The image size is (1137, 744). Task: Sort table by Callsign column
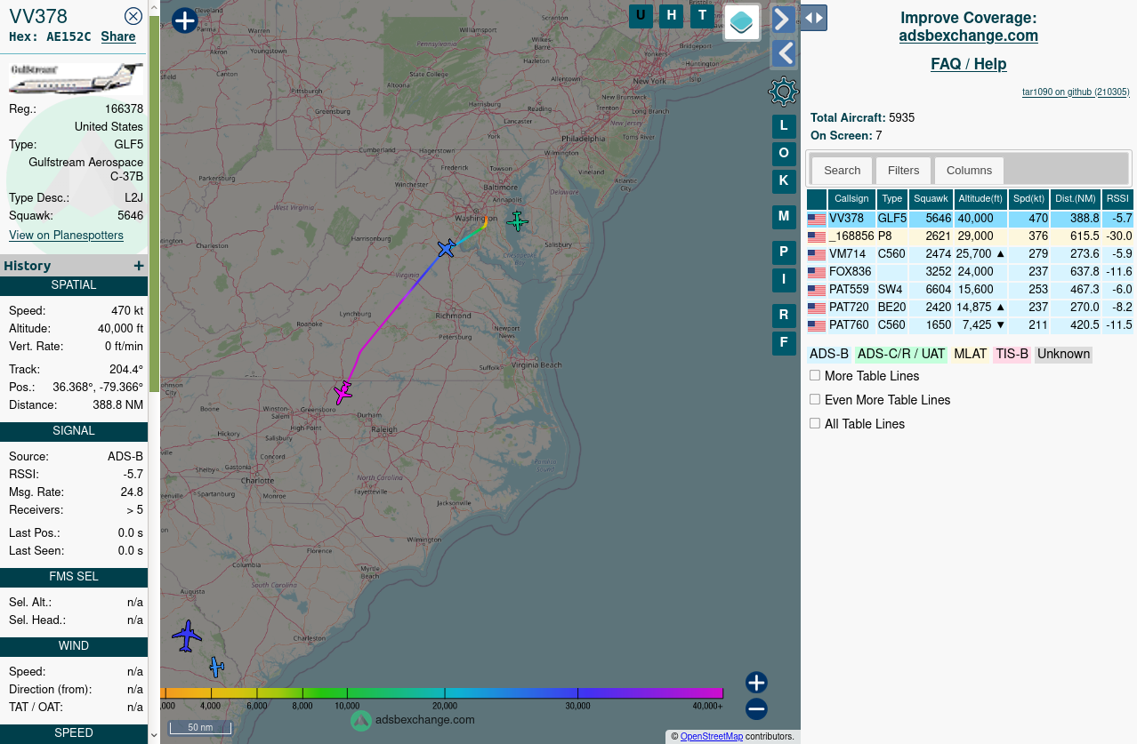(851, 199)
